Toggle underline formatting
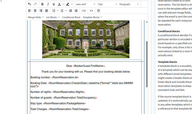The image size is (192, 114). click(54, 4)
